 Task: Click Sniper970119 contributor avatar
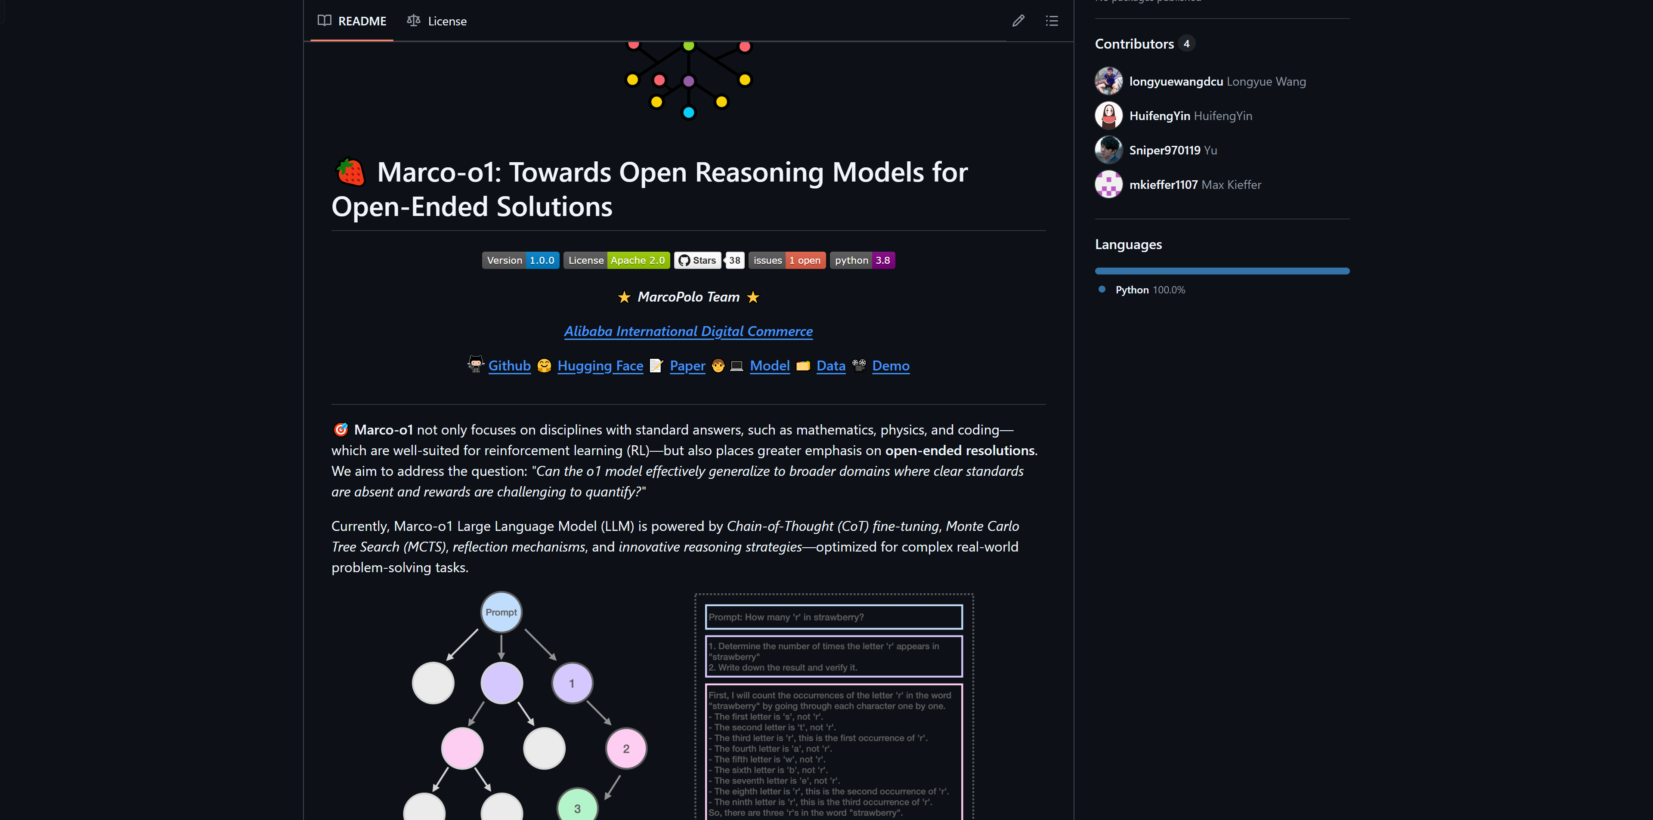click(1109, 150)
